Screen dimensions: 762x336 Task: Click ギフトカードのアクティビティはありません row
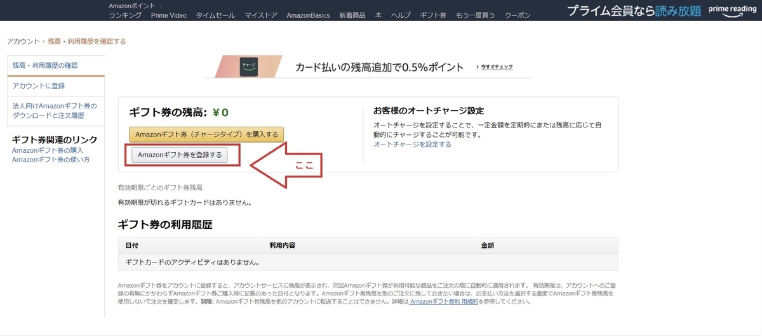point(368,262)
